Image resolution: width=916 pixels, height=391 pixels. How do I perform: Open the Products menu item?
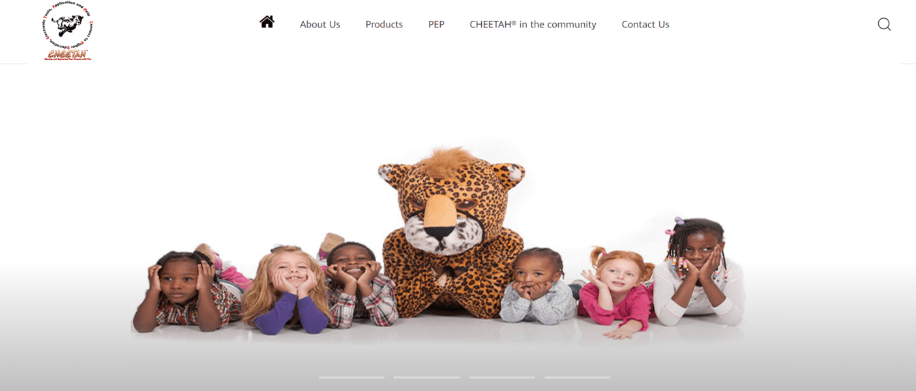click(384, 24)
